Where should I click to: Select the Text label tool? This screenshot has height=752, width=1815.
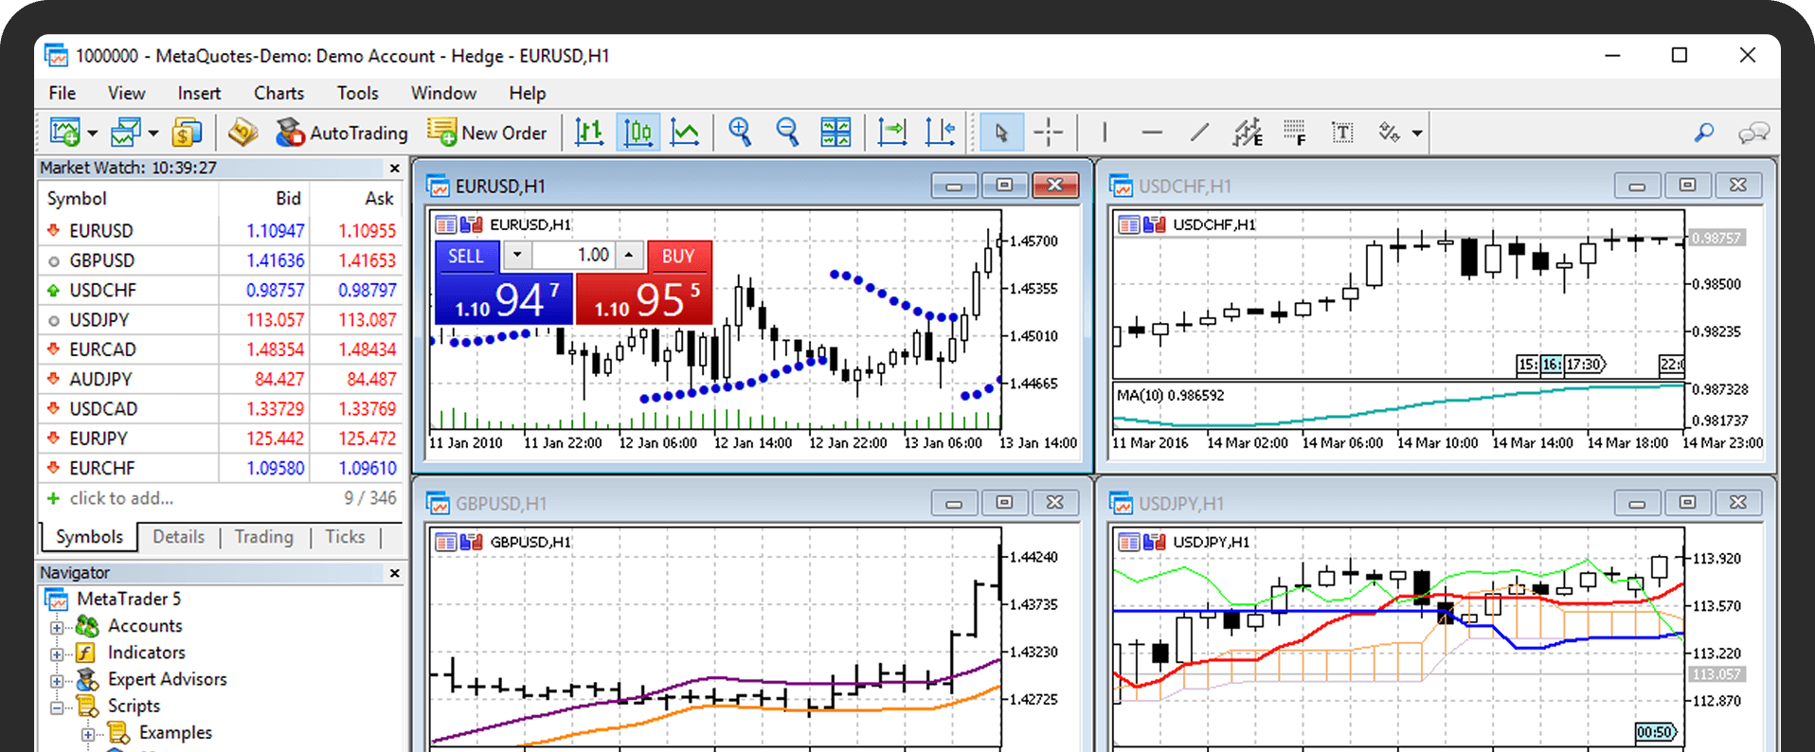click(1342, 133)
